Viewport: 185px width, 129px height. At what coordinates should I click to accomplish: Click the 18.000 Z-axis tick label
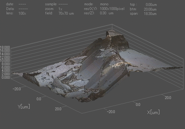point(5,47)
